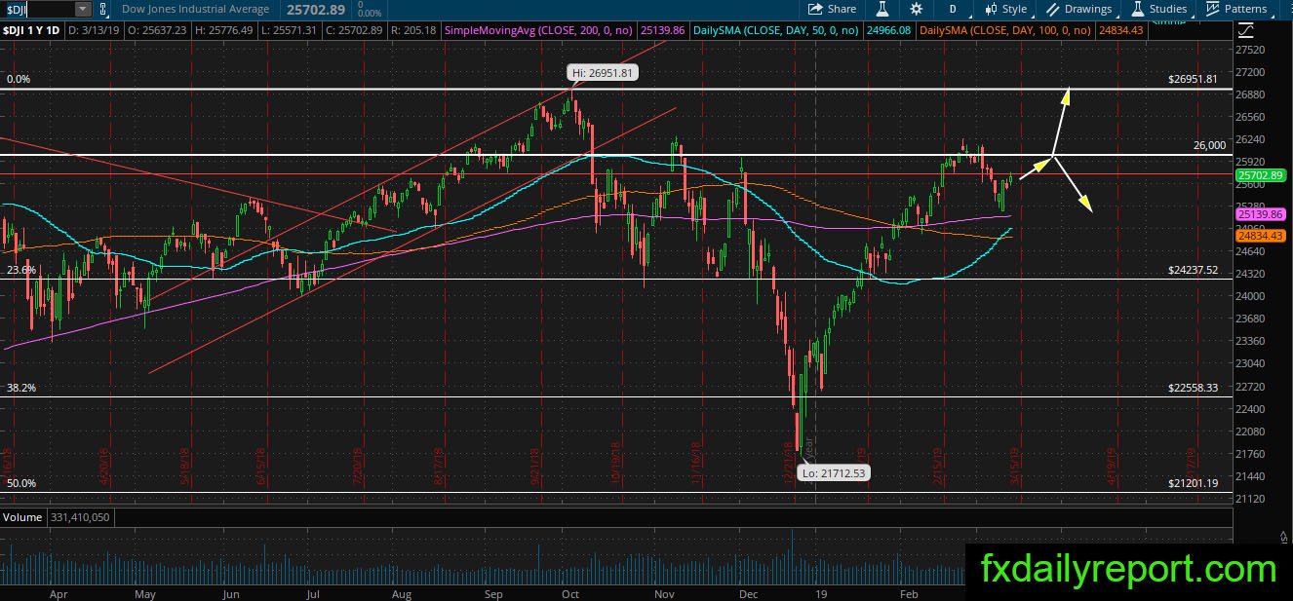Open chart settings gear icon
The width and height of the screenshot is (1293, 601).
916,9
